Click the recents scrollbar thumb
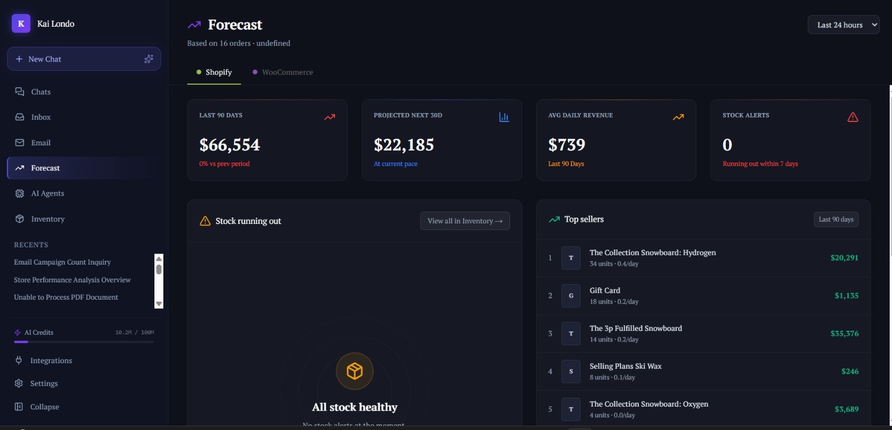 (x=159, y=269)
